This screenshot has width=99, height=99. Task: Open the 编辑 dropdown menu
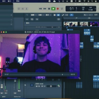click(34, 15)
